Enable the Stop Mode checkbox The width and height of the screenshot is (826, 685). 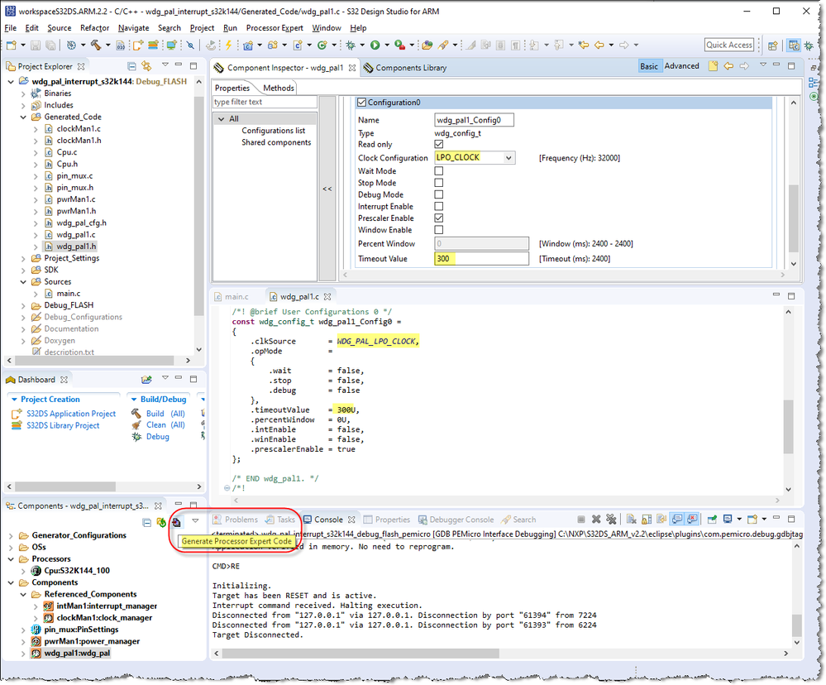click(439, 182)
